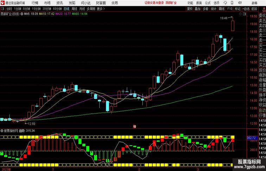Click the 统计 statistics button
The width and height of the screenshot is (266, 171).
point(214,9)
